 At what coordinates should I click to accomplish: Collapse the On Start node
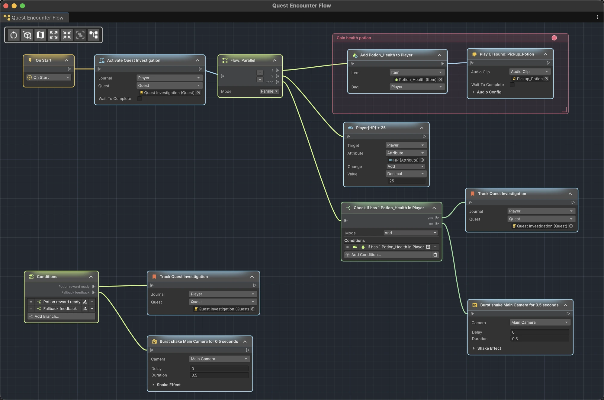(66, 60)
